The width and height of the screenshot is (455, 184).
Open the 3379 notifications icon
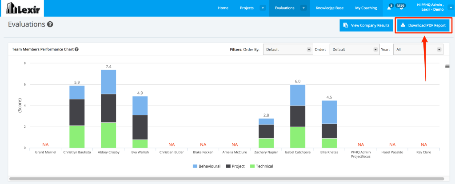(401, 7)
